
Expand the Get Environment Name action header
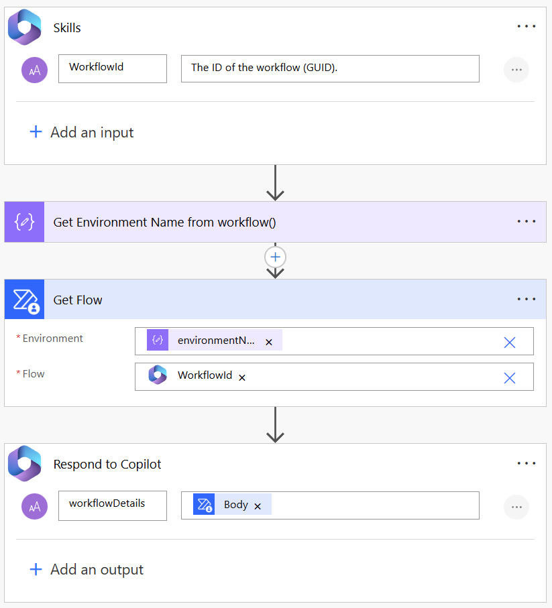pyautogui.click(x=268, y=222)
